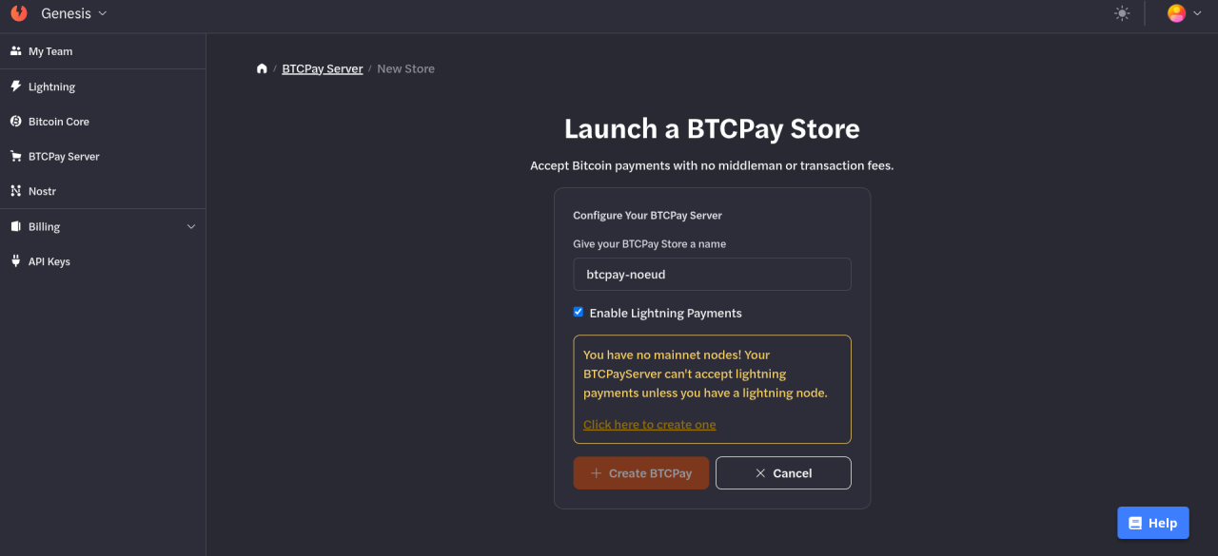Click the Create BTCPay button
1218x556 pixels.
(x=640, y=473)
